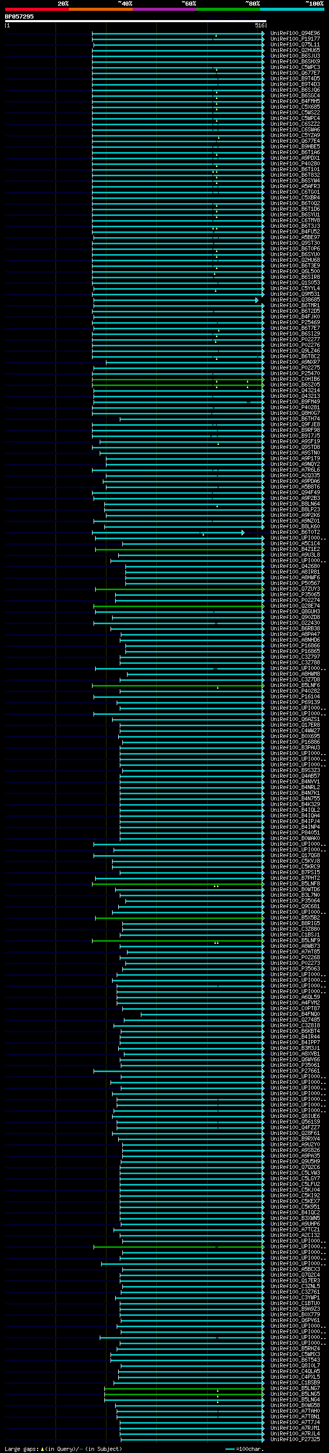Select hit UniRef100_B0WG58
The height and width of the screenshot is (1453, 329).
tap(295, 1405)
